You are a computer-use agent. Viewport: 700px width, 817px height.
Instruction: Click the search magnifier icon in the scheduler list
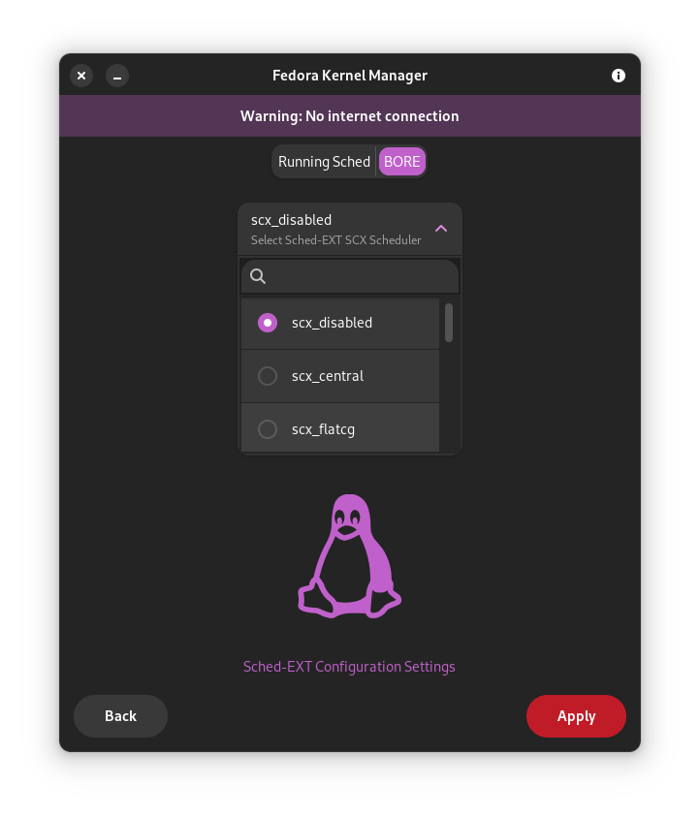tap(258, 276)
